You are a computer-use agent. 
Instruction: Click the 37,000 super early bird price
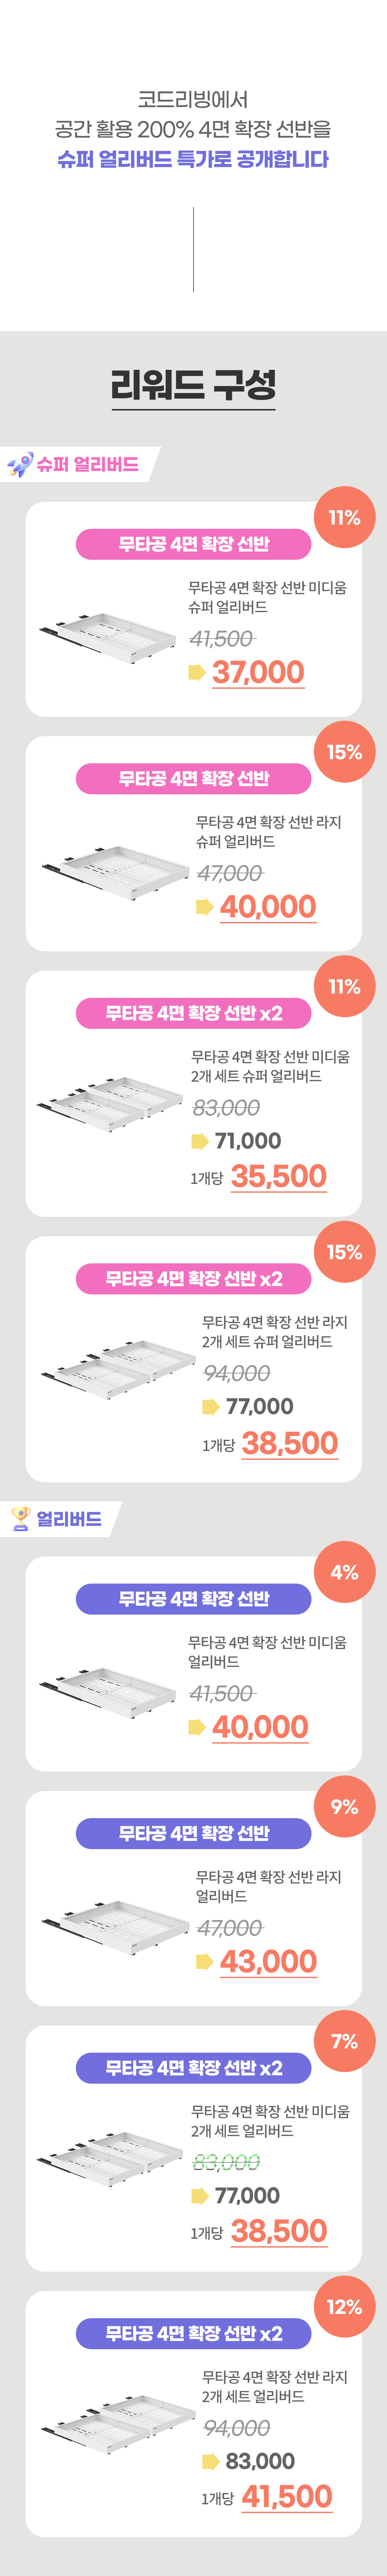(259, 672)
